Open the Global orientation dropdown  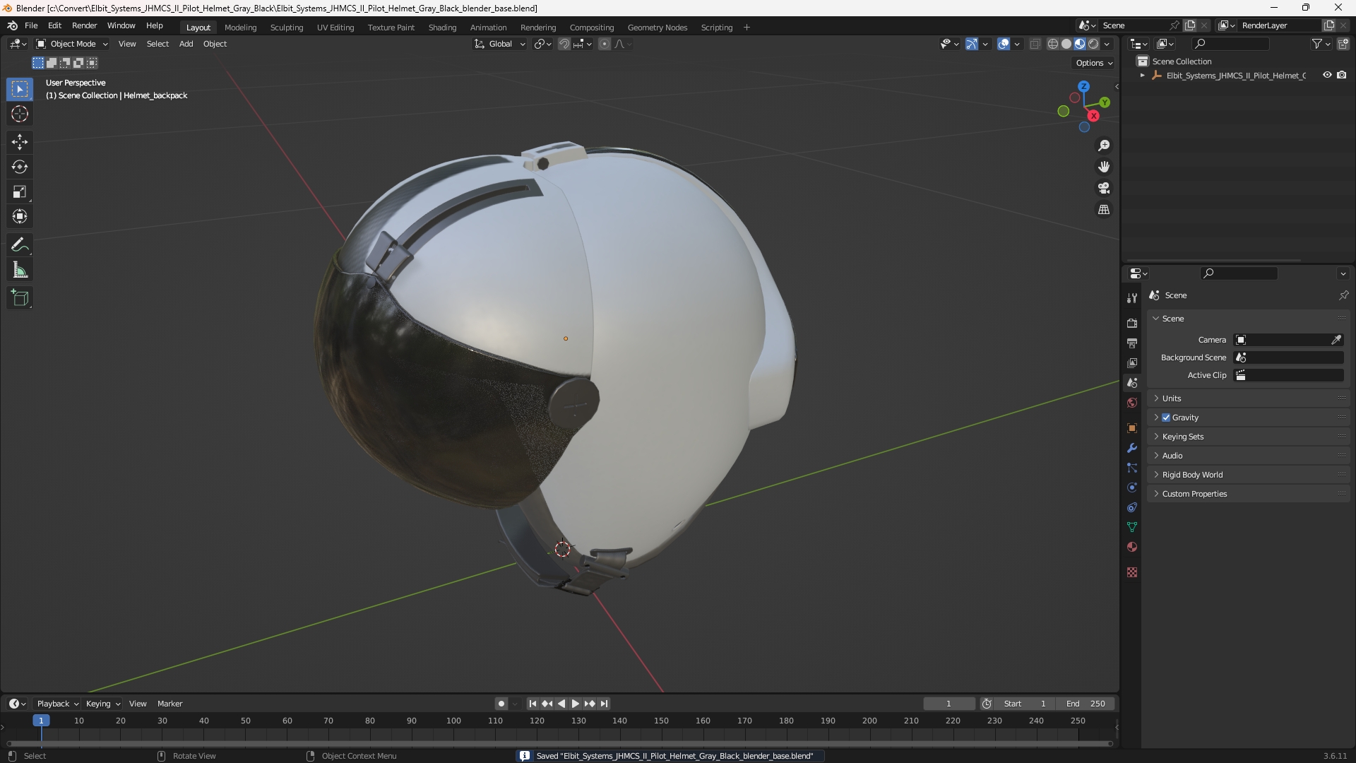499,44
